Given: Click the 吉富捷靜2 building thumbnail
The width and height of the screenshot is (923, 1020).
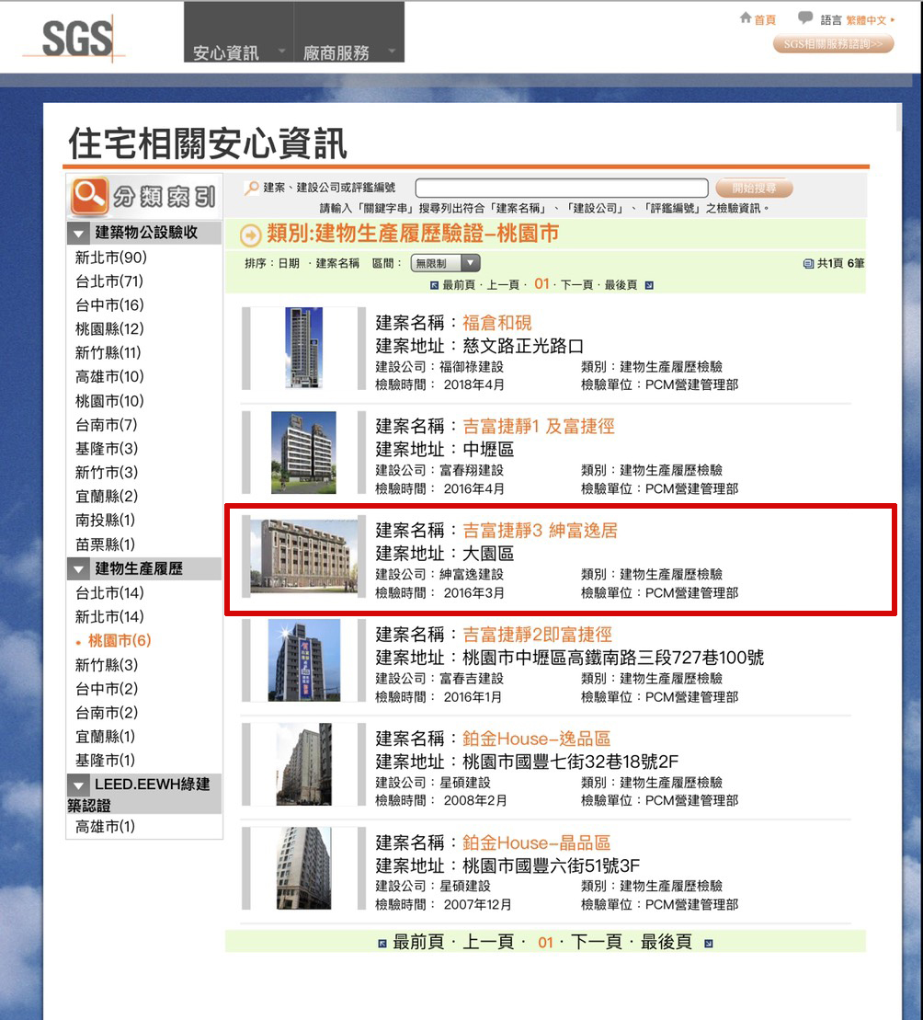Looking at the screenshot, I should 303,660.
